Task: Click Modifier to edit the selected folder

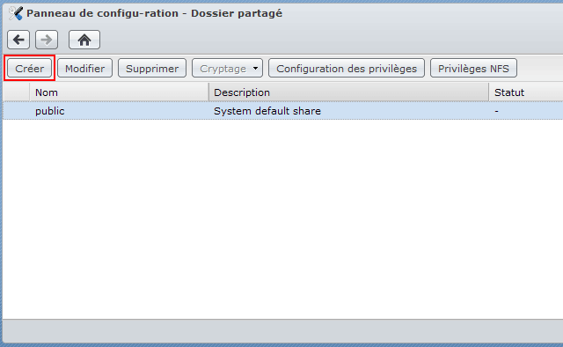Action: click(84, 69)
